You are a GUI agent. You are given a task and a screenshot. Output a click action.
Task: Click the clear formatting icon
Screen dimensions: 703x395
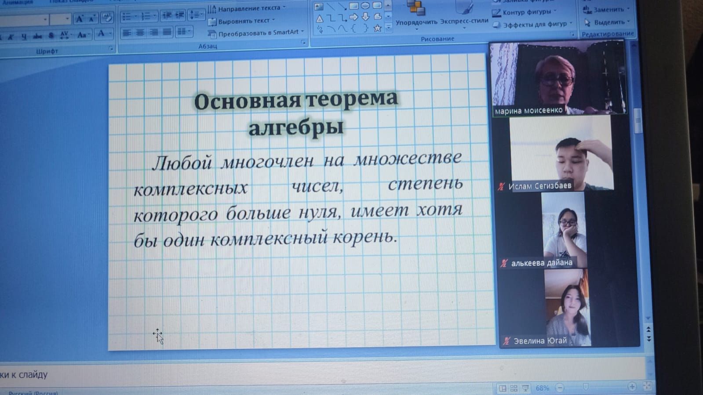coord(106,18)
